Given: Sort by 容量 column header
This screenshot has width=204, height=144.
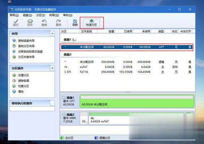Looking at the screenshot, I should [x=106, y=31].
